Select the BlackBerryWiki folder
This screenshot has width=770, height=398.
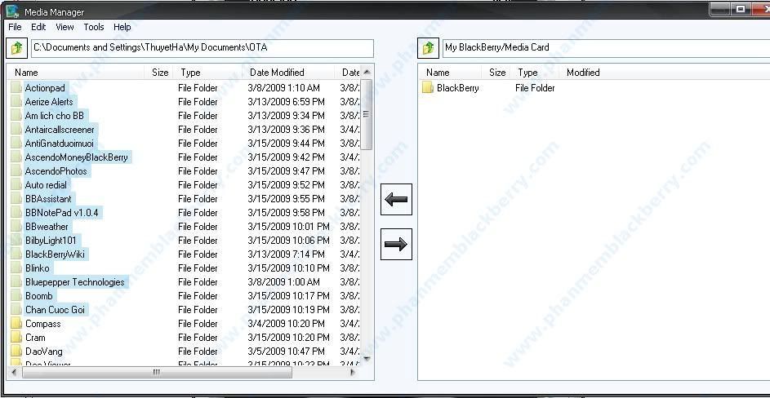click(55, 254)
